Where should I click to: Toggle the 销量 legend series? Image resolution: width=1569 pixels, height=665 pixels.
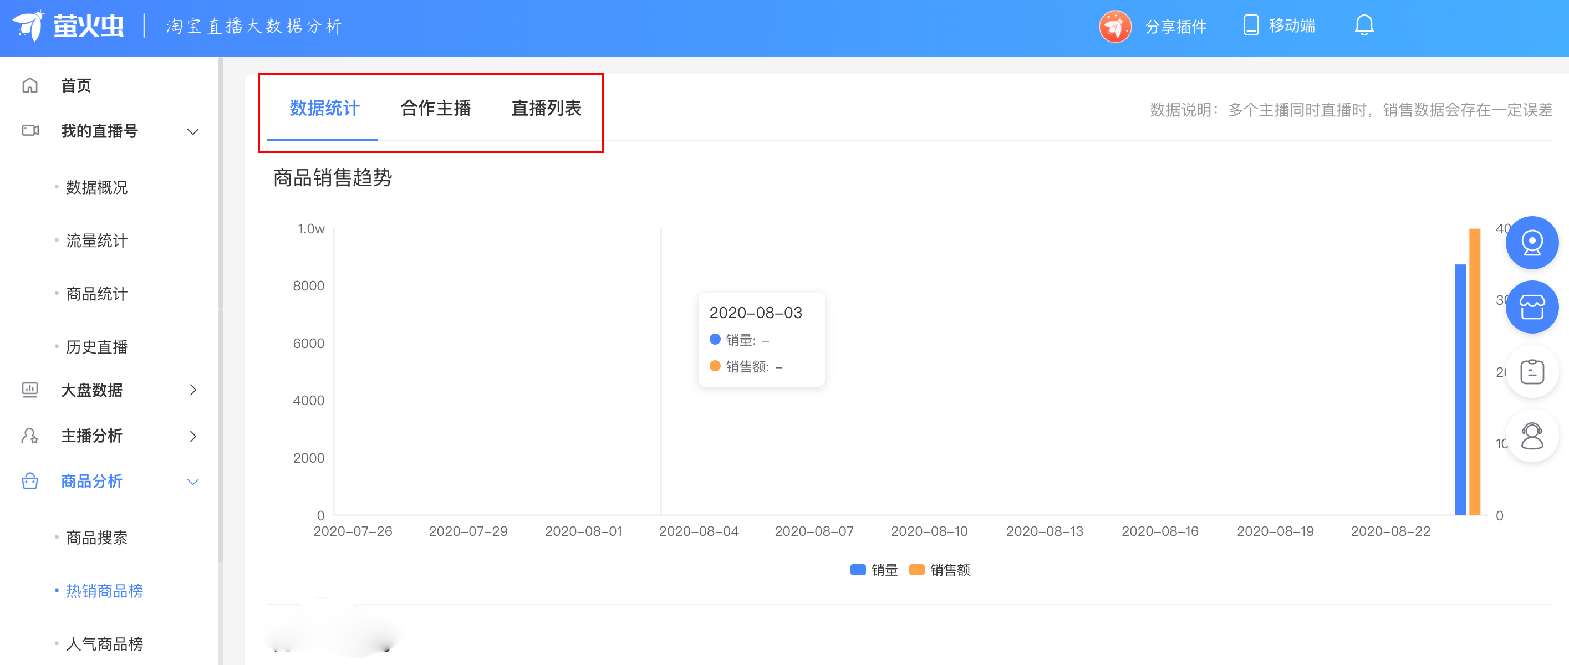[874, 569]
